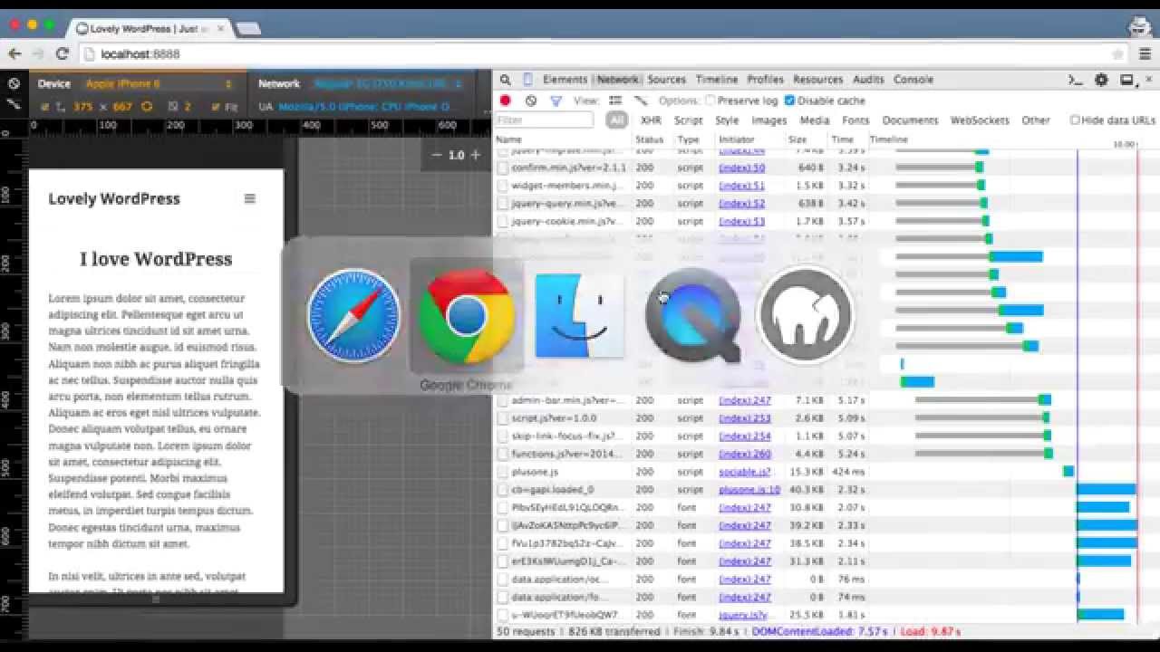
Task: Filter requests by Script
Action: (688, 120)
